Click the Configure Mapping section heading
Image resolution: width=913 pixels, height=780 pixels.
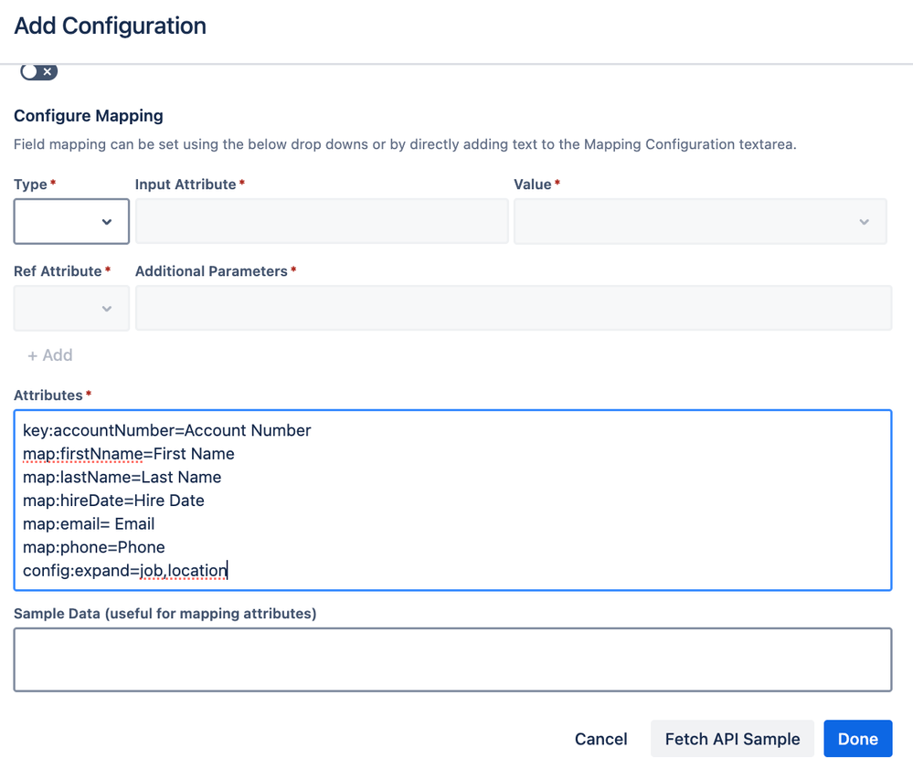pos(89,116)
